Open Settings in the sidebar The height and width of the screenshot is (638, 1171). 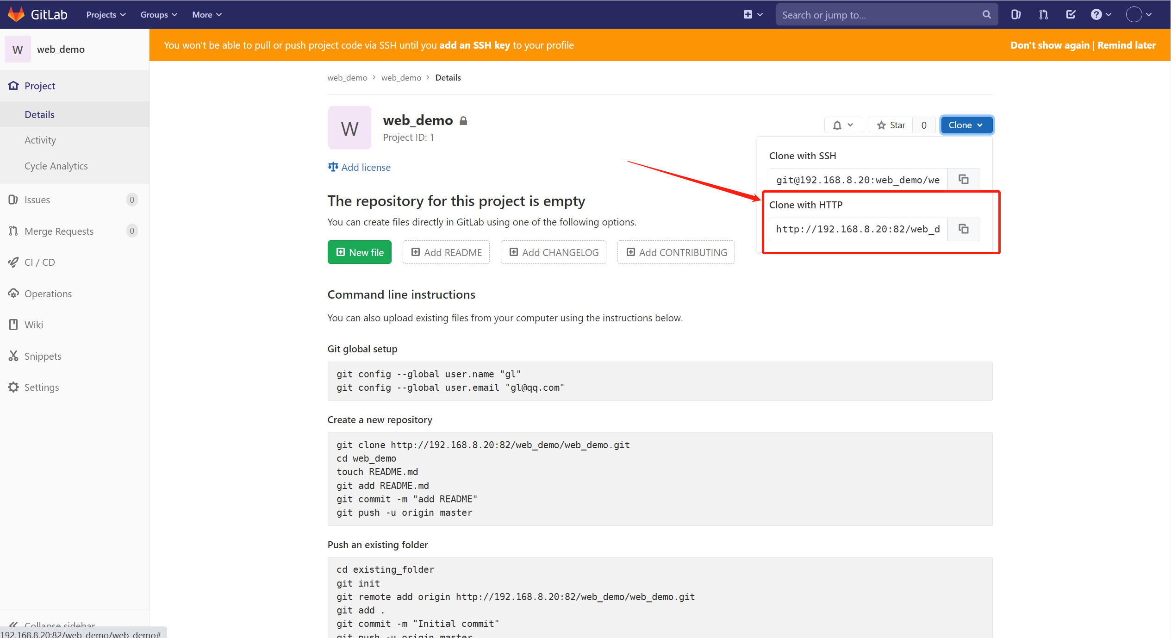click(75, 387)
